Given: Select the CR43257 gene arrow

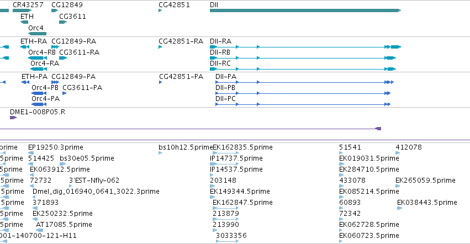Looking at the screenshot, I should [x=22, y=10].
